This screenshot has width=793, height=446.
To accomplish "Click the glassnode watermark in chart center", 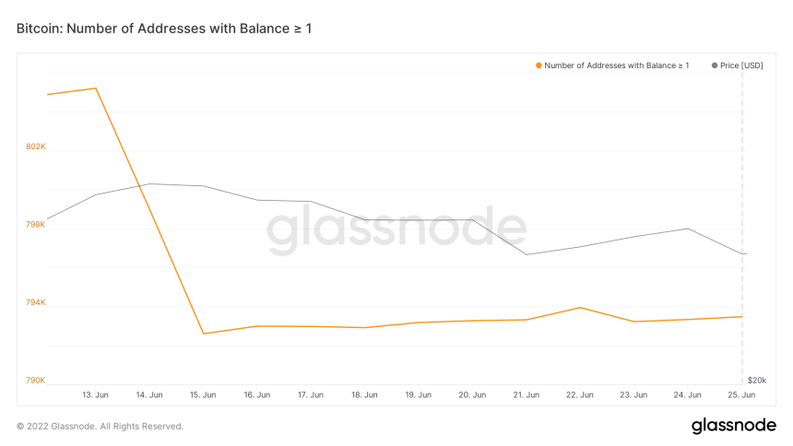I will (396, 229).
